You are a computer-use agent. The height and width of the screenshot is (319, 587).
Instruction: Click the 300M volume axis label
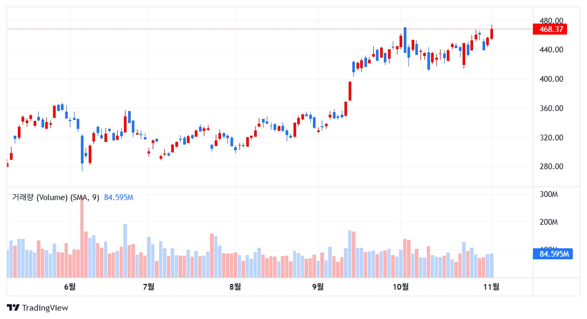click(x=548, y=194)
